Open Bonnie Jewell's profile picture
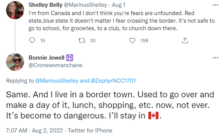This screenshot has width=224, height=140. point(15,62)
